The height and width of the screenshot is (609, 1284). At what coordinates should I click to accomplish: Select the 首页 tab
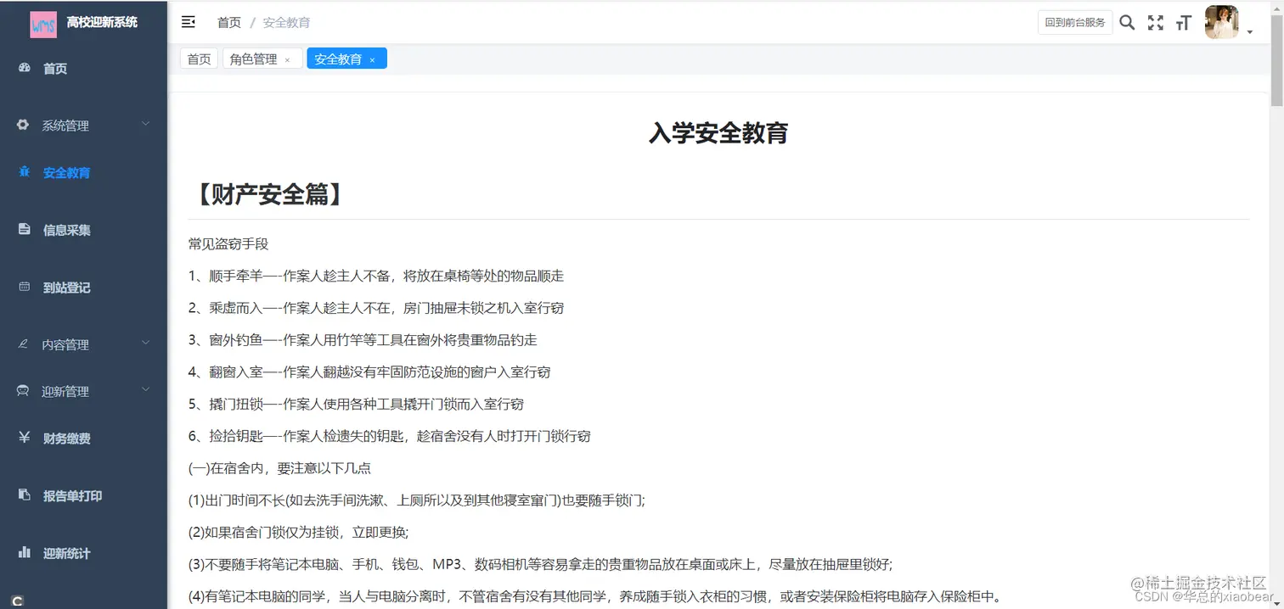point(199,59)
